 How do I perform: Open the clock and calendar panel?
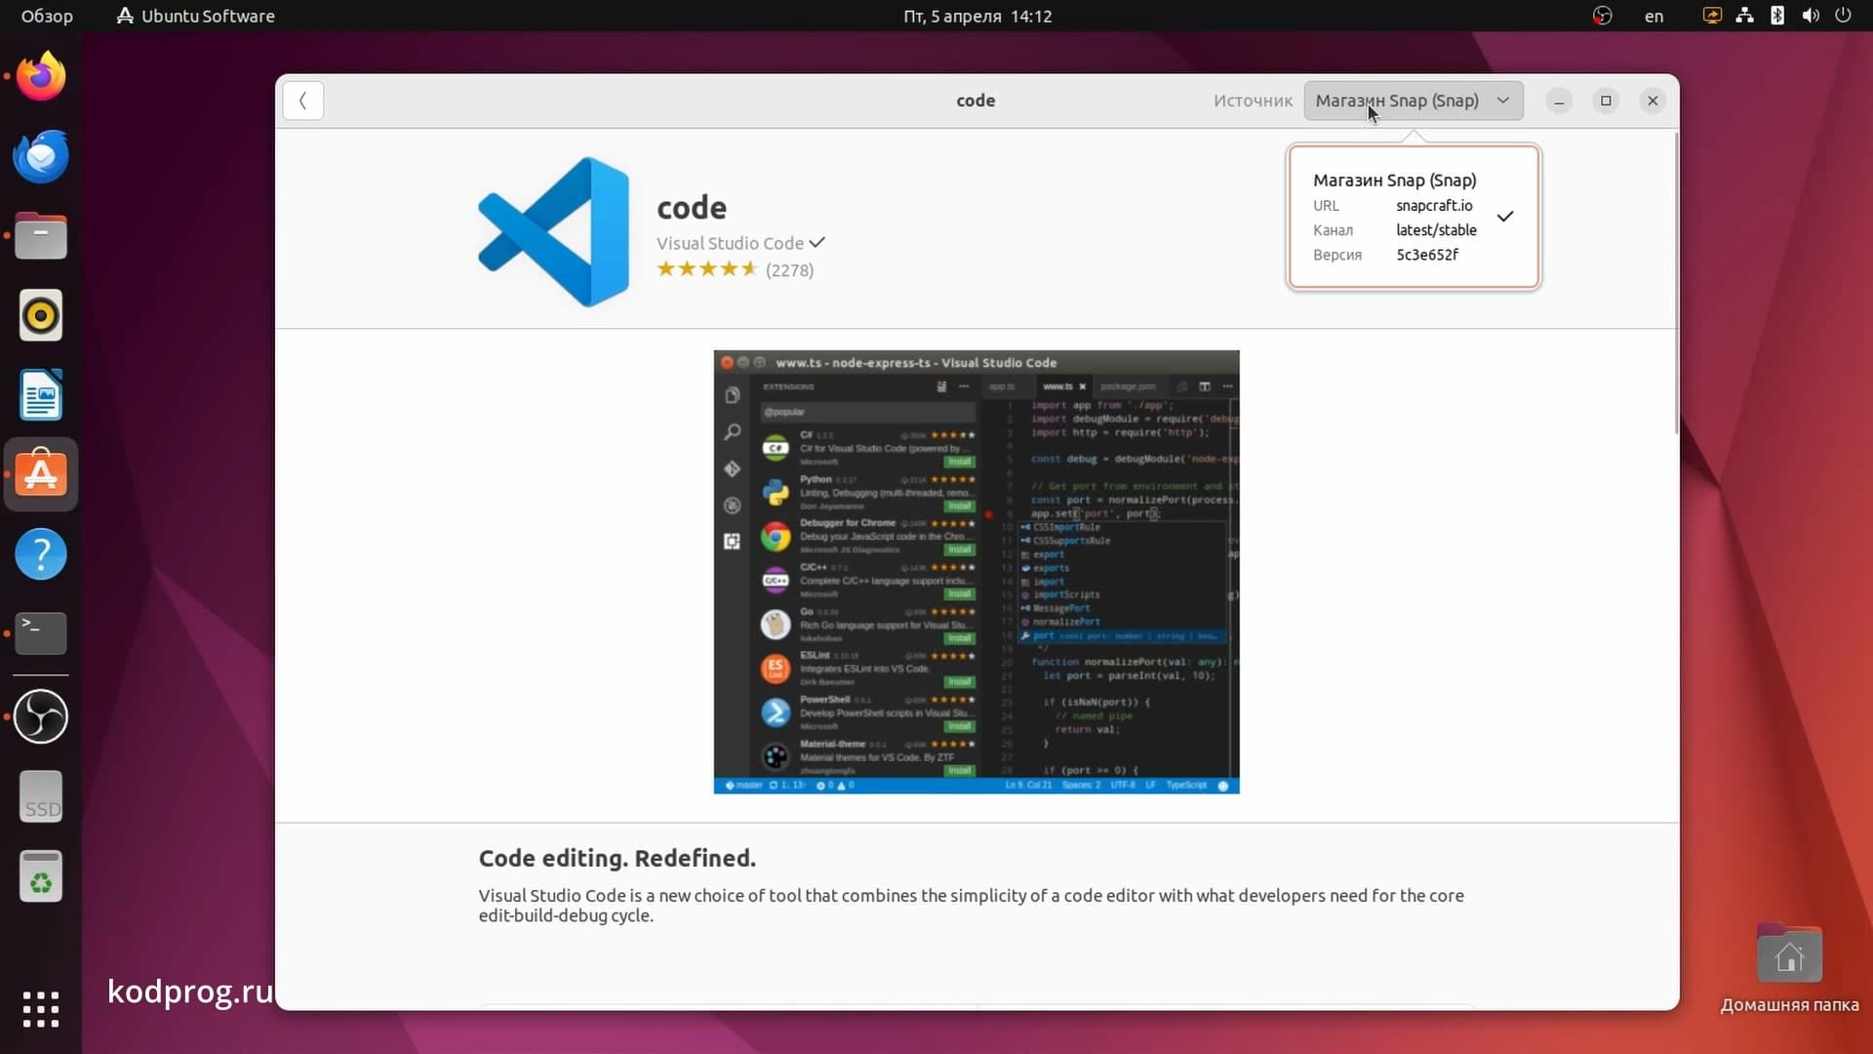click(x=977, y=16)
